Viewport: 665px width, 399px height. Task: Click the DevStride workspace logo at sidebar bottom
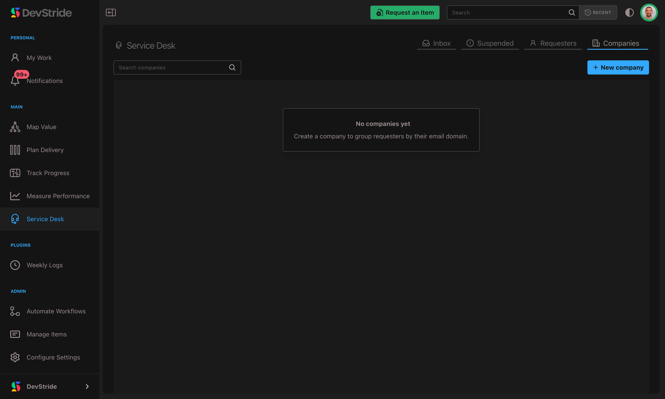[16, 386]
